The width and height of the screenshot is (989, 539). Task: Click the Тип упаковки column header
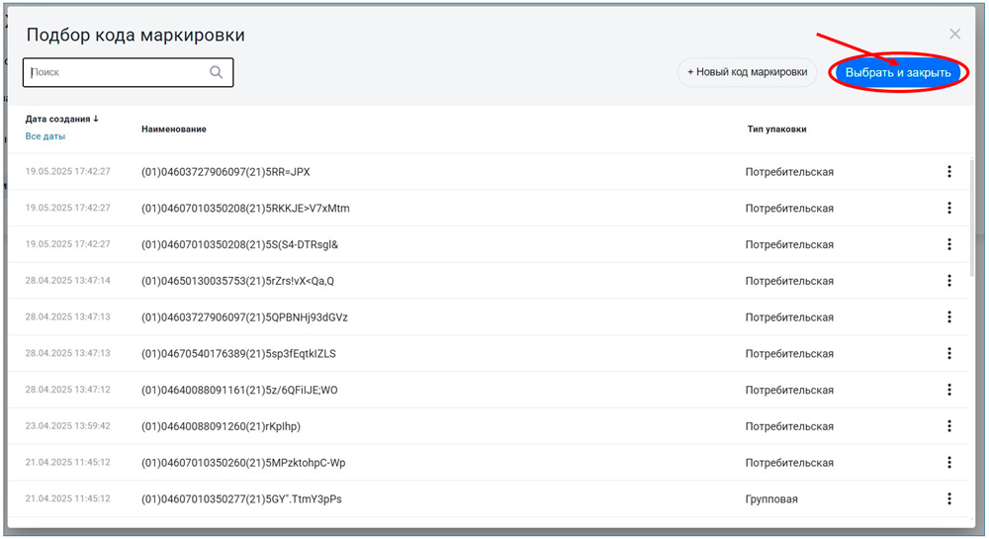click(x=776, y=130)
